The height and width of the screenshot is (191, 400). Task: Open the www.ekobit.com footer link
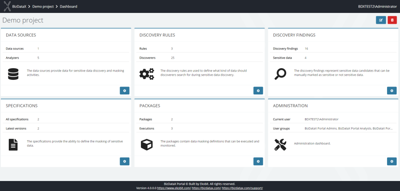(174, 188)
